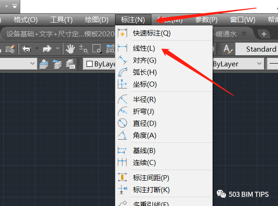
Task: Open the 格式(O) menu
Action: click(26, 20)
